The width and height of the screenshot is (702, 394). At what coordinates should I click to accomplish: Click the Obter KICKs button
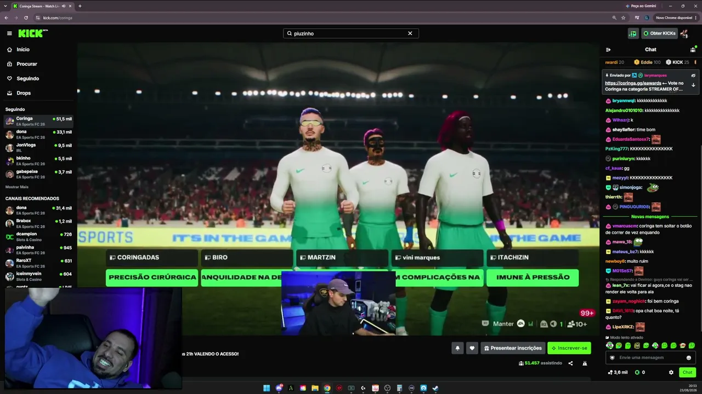tap(659, 33)
